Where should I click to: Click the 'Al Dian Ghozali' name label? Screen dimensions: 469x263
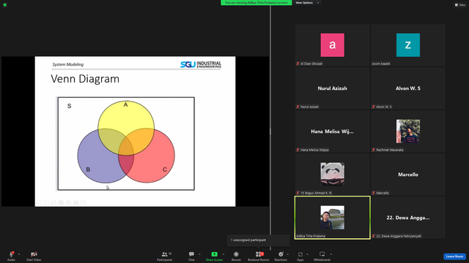[311, 64]
